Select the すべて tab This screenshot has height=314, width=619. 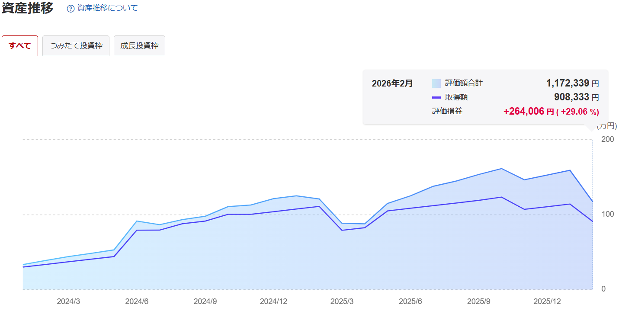(x=20, y=46)
